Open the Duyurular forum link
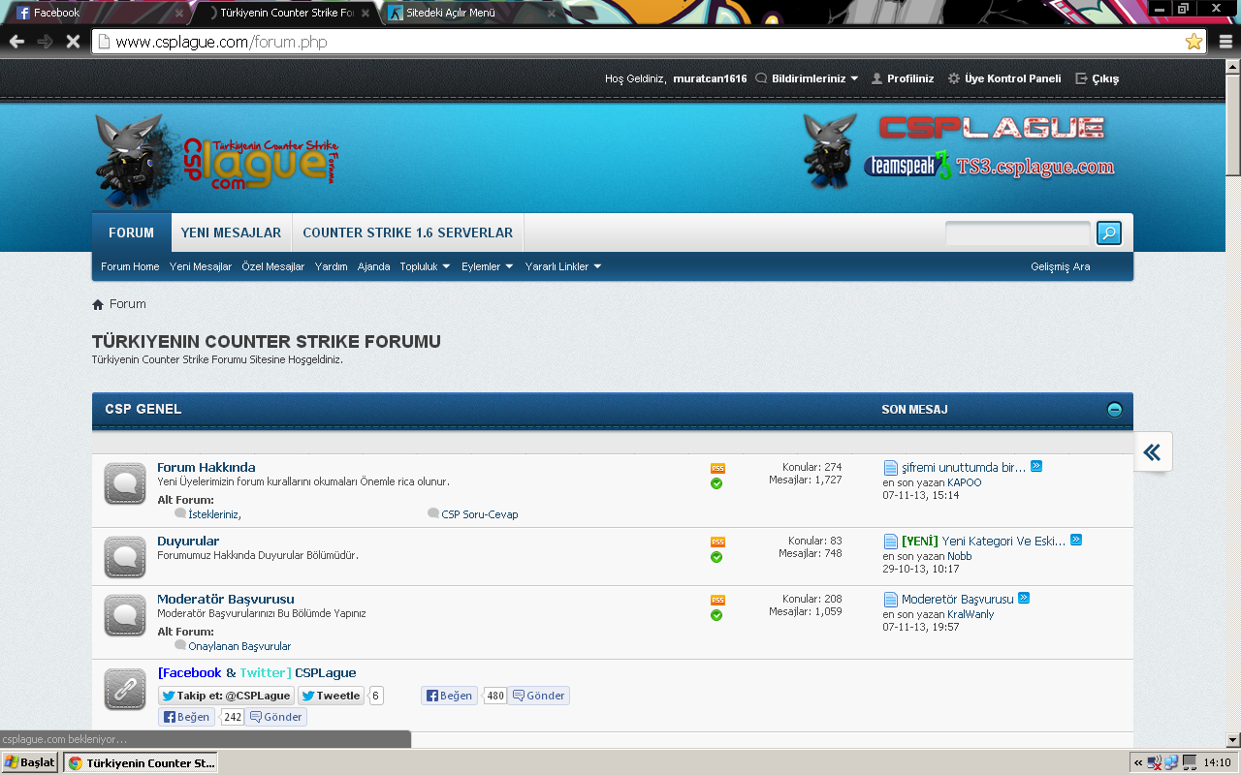Screen dimensions: 1241x775 point(188,541)
